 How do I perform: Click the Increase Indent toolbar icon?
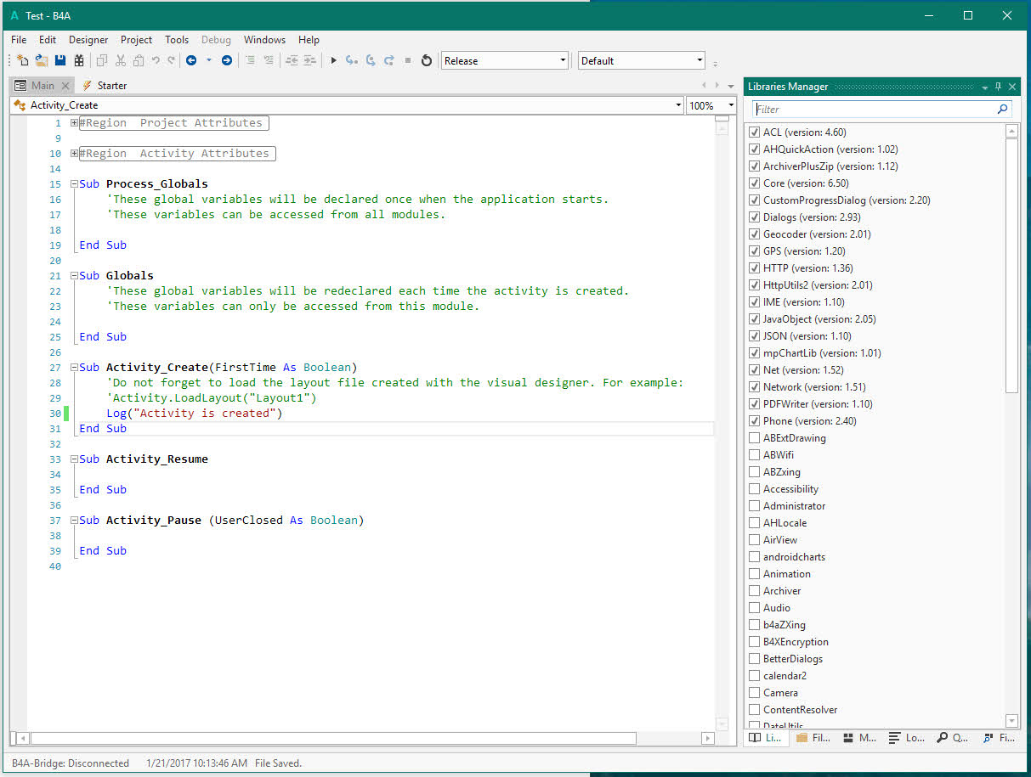(309, 60)
